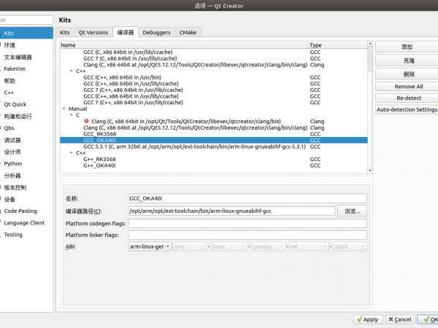Open the Language Client settings category
438x328 pixels.
[24, 223]
